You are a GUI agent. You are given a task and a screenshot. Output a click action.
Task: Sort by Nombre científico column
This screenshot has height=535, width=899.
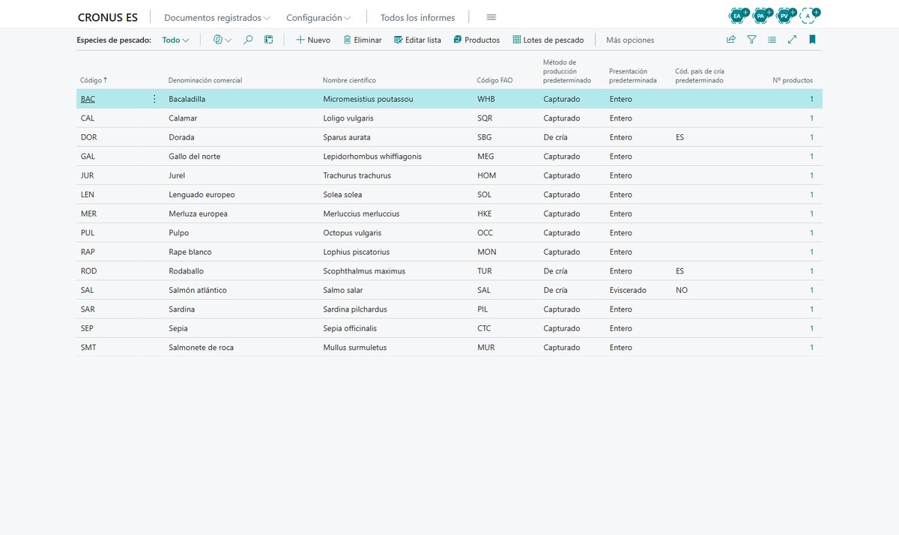tap(349, 80)
